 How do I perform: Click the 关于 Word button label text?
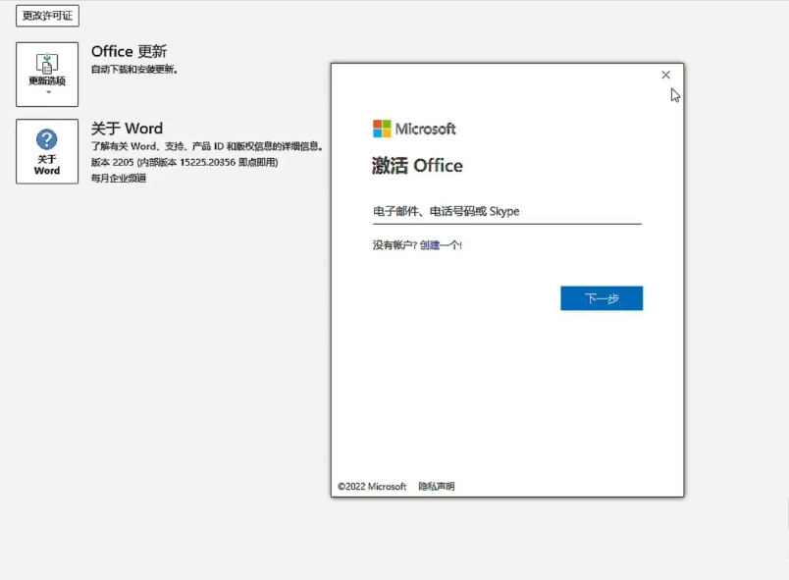pyautogui.click(x=47, y=165)
